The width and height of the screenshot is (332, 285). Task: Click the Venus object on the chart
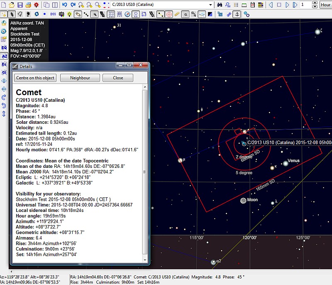(286, 164)
